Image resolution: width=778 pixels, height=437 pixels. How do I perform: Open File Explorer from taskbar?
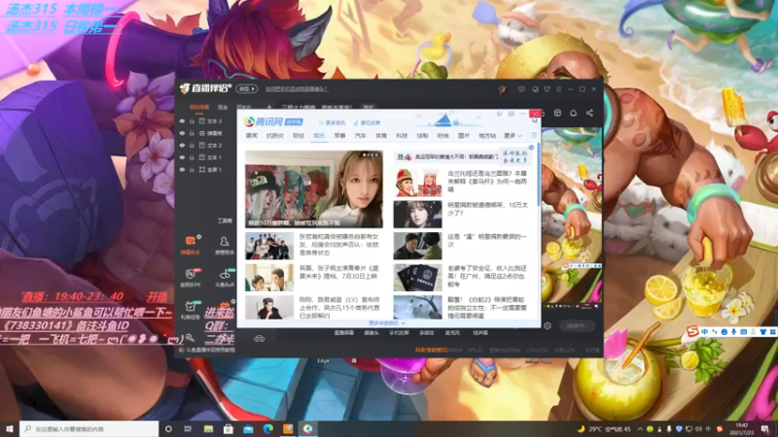pos(208,428)
